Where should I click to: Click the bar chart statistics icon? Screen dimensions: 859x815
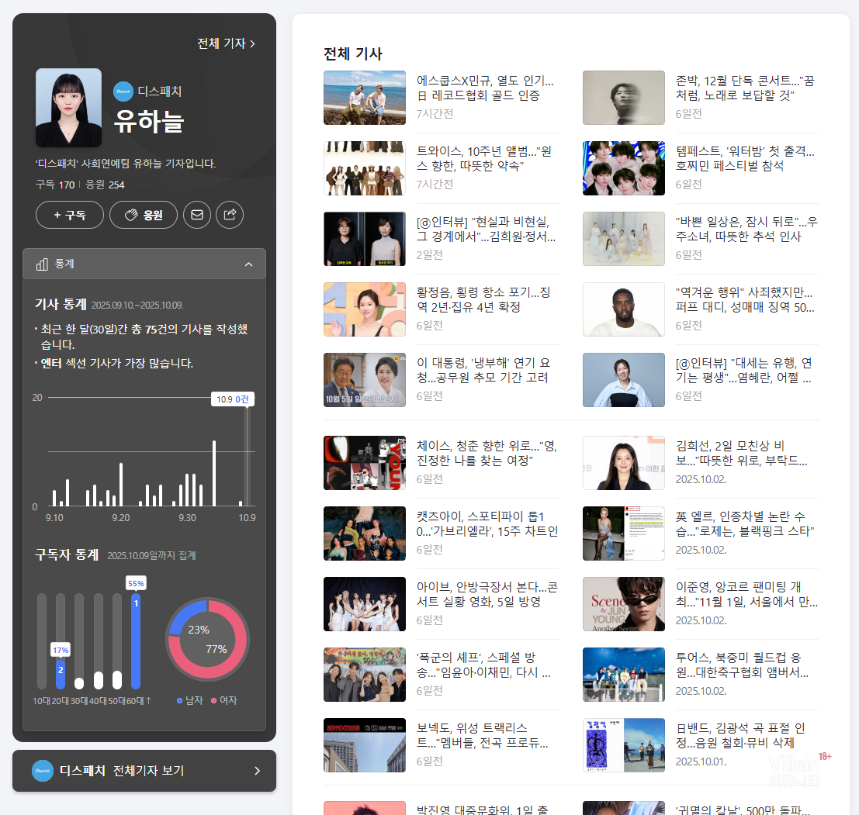click(42, 264)
